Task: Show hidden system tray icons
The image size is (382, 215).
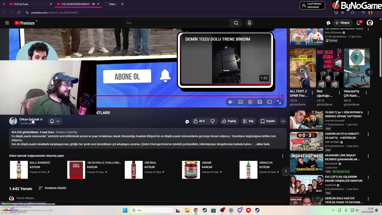Action: 333,210
